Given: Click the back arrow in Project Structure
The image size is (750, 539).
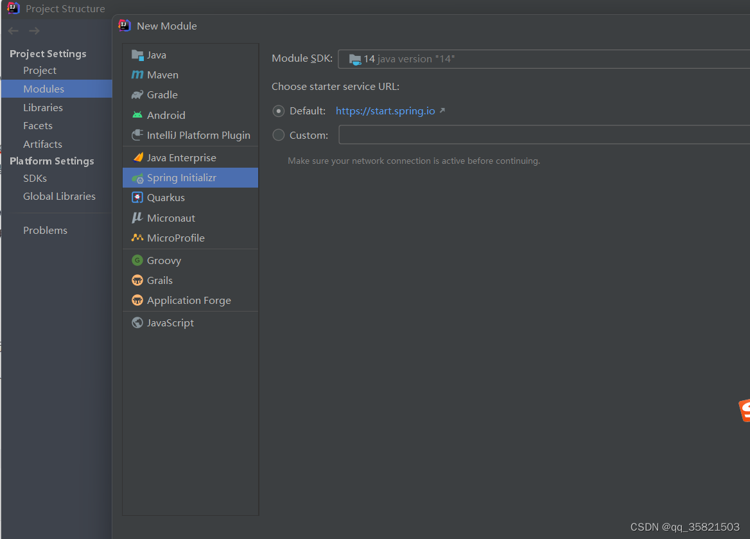Looking at the screenshot, I should (13, 31).
